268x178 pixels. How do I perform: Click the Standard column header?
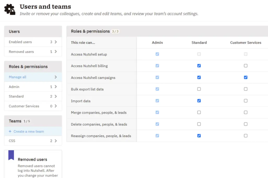coord(199,42)
